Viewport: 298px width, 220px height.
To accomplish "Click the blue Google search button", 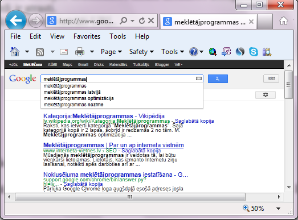I will 218,78.
